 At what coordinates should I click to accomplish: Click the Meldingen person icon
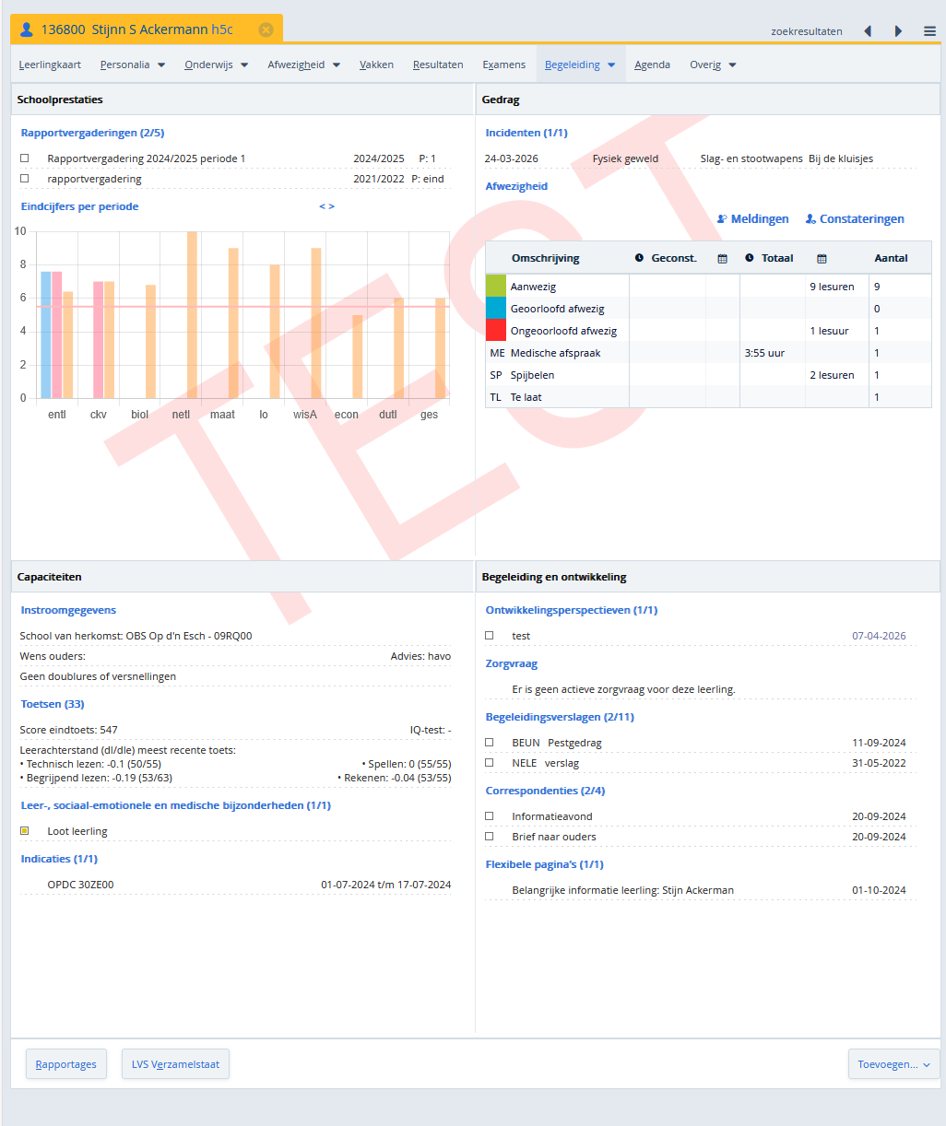(x=722, y=219)
